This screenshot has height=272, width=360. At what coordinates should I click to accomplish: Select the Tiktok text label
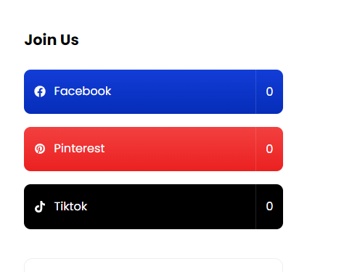pyautogui.click(x=70, y=206)
